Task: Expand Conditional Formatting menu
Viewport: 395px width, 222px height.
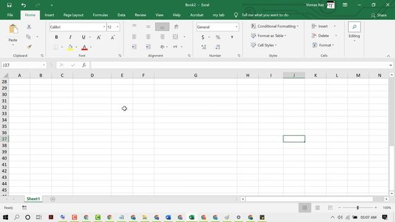Action: [x=275, y=26]
